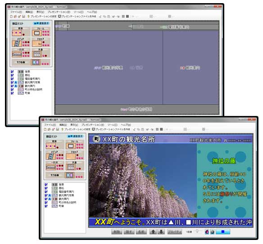The height and width of the screenshot is (244, 263).
Task: Select the メディア part thumbnail in front window
Action: pyautogui.click(x=50, y=156)
